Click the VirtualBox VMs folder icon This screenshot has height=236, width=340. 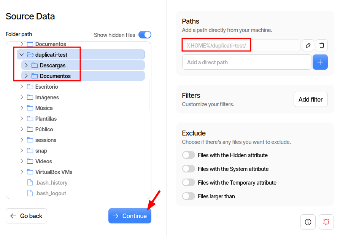point(30,172)
